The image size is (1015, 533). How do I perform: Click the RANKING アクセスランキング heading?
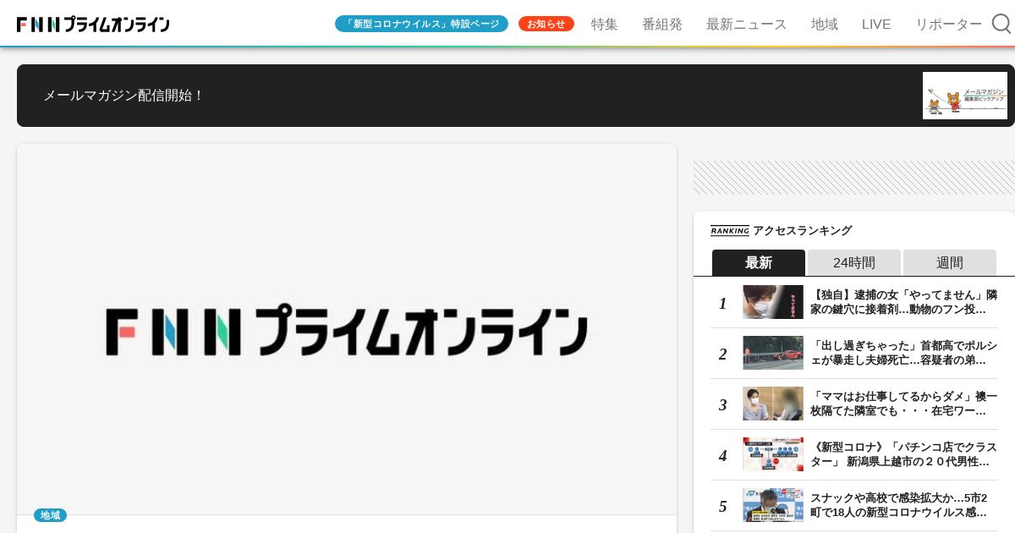tap(782, 230)
